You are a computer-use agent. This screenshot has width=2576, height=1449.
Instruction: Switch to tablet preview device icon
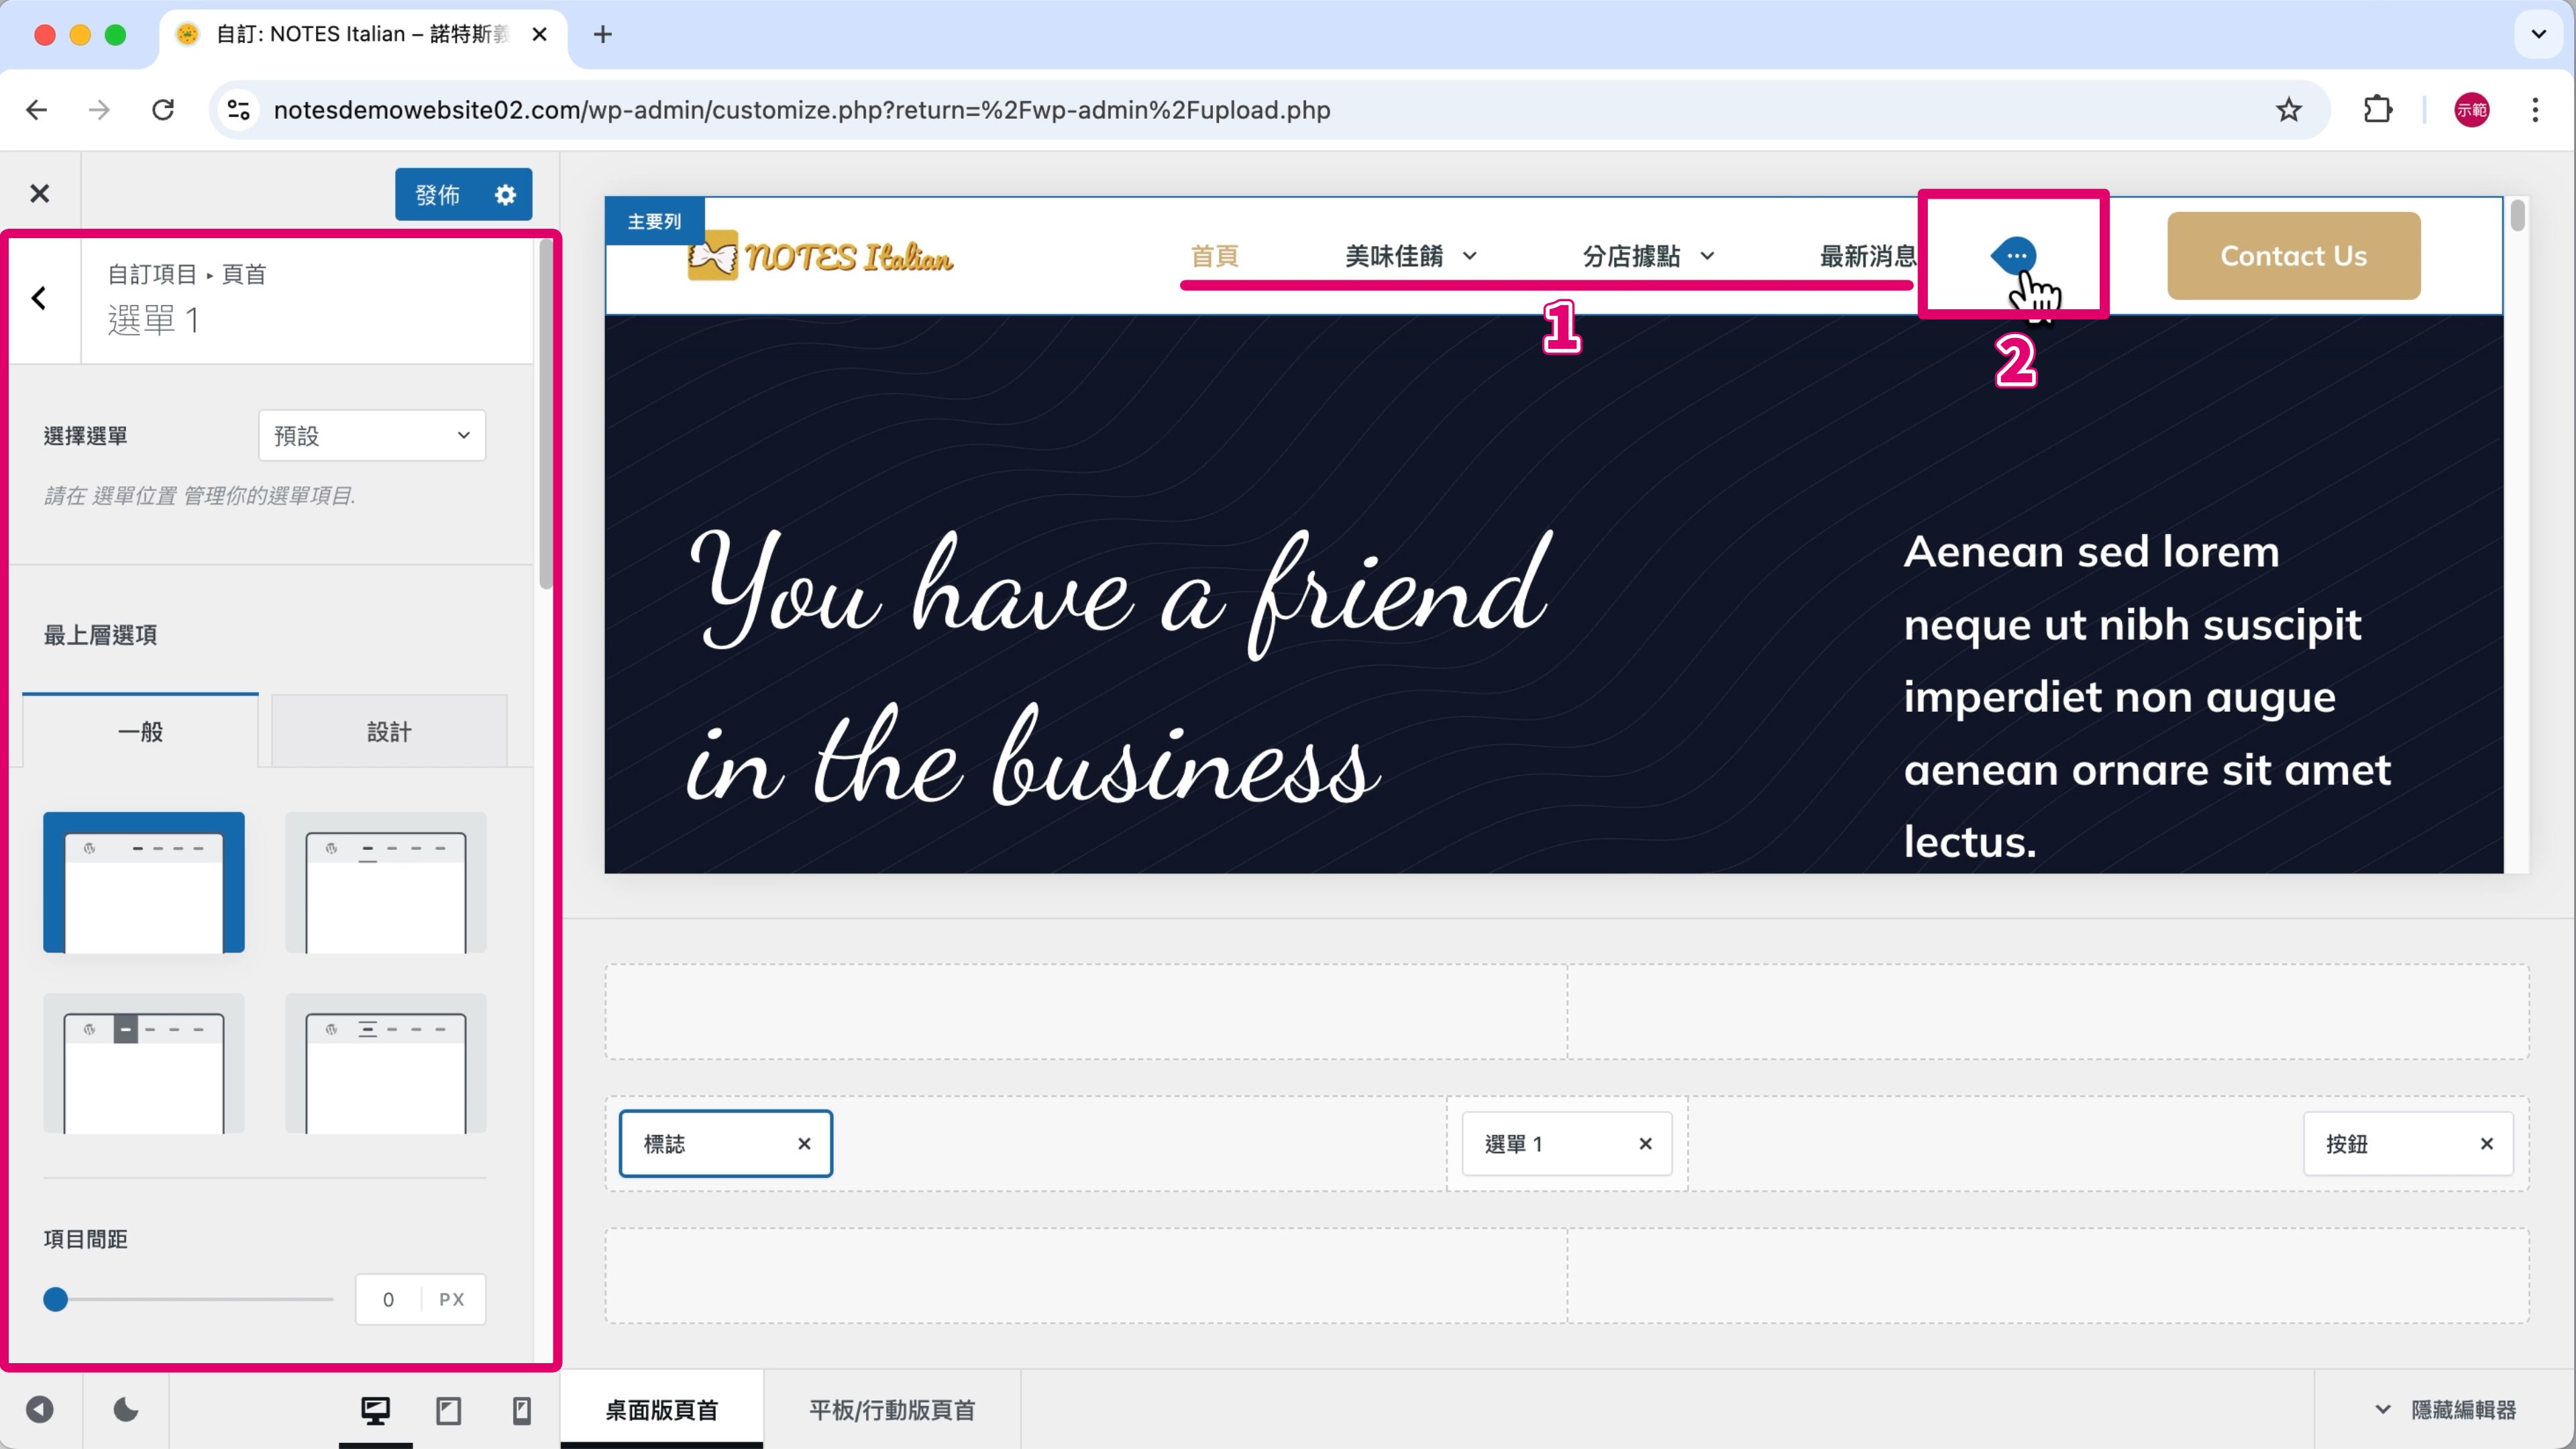tap(448, 1410)
